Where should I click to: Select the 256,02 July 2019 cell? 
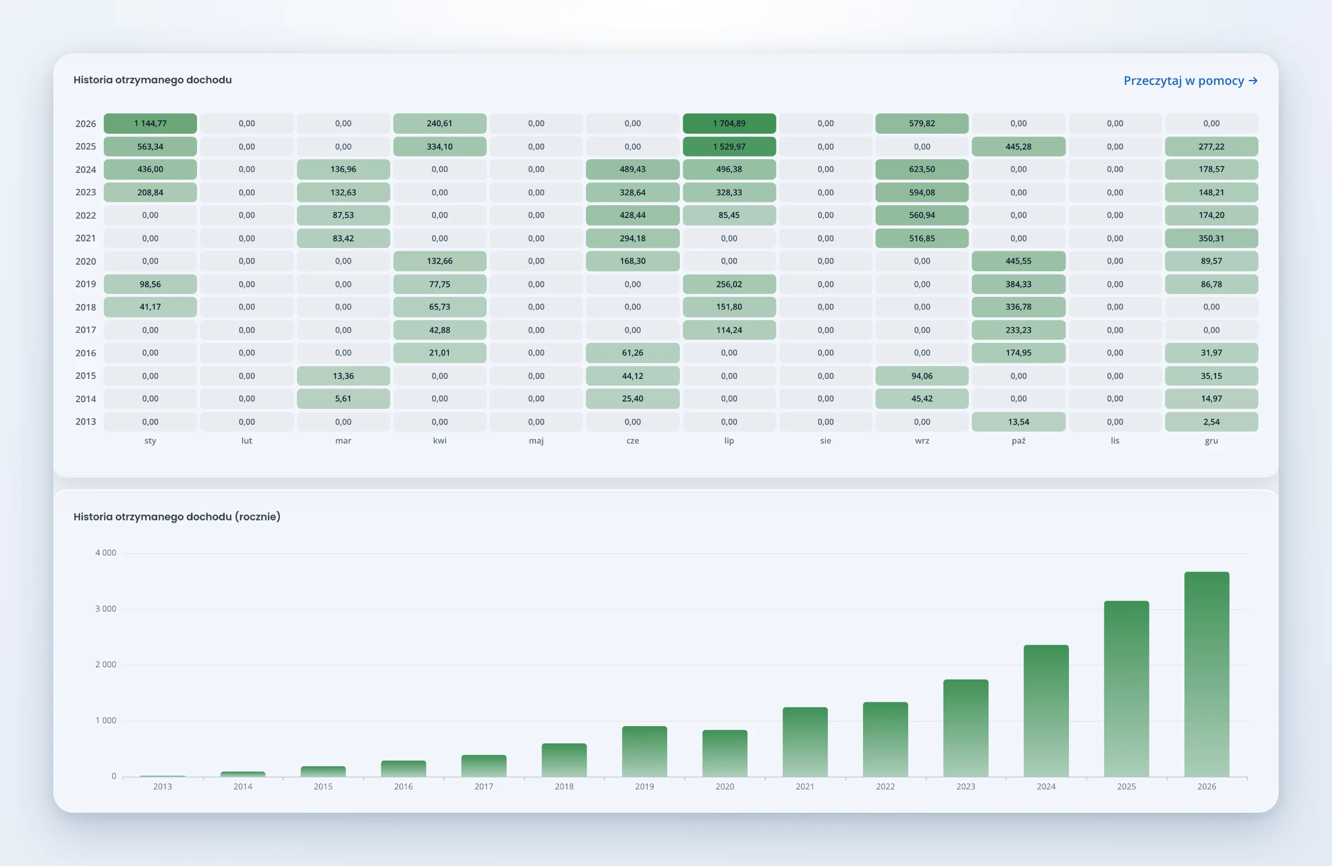click(729, 284)
